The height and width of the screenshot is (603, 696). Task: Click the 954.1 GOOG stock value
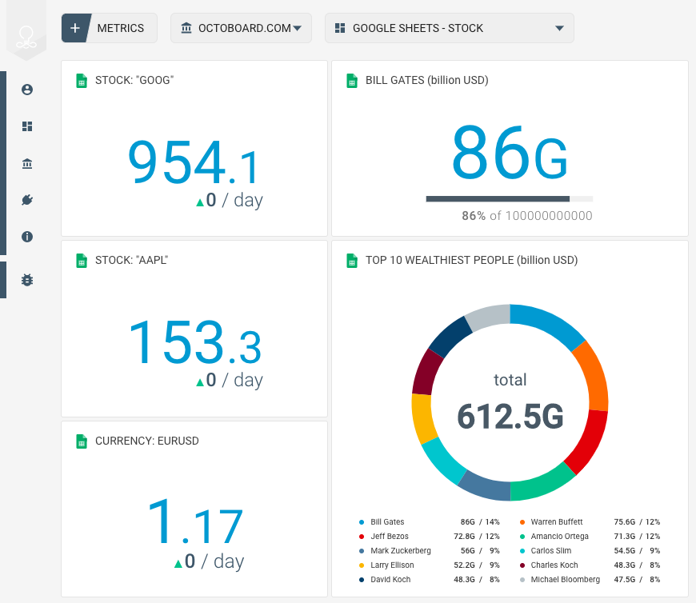point(194,162)
